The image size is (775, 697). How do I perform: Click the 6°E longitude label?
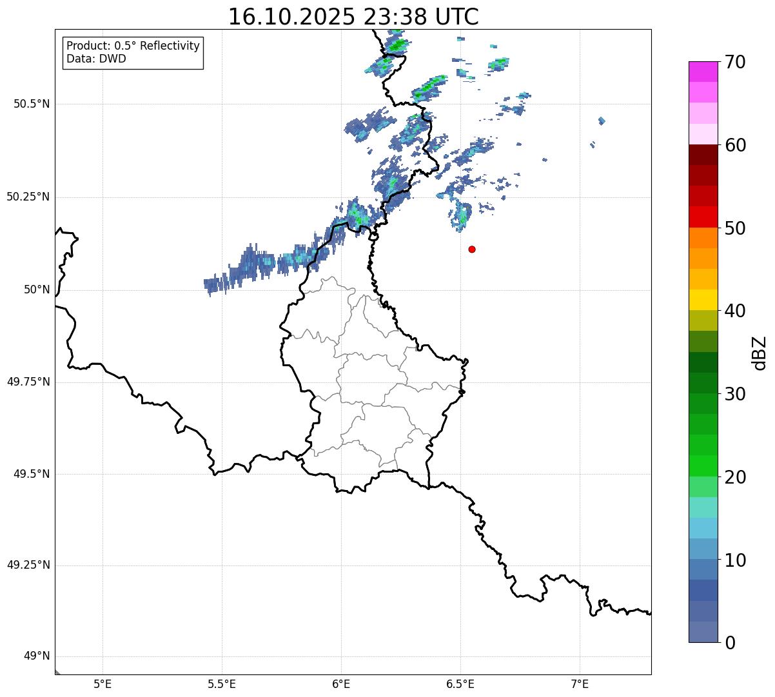[341, 683]
